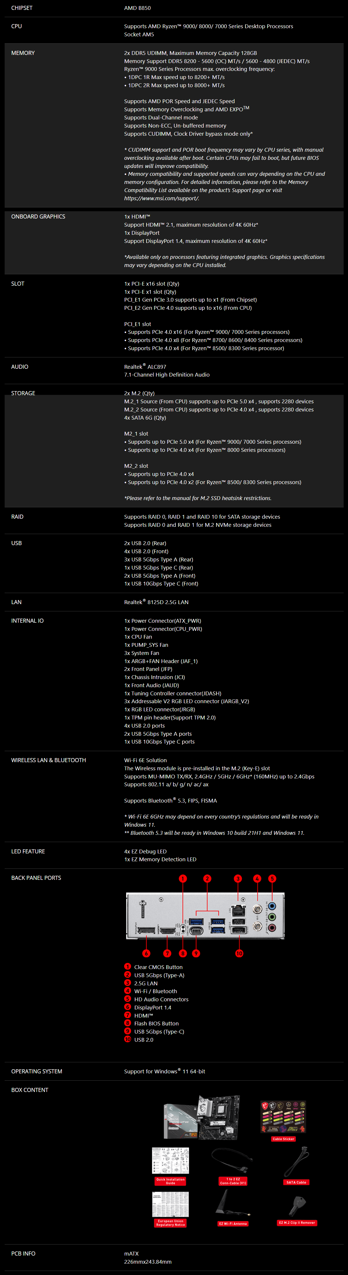Select the Quick Installation Guide image
Viewport: 348px width, 1275px height.
click(x=171, y=1161)
